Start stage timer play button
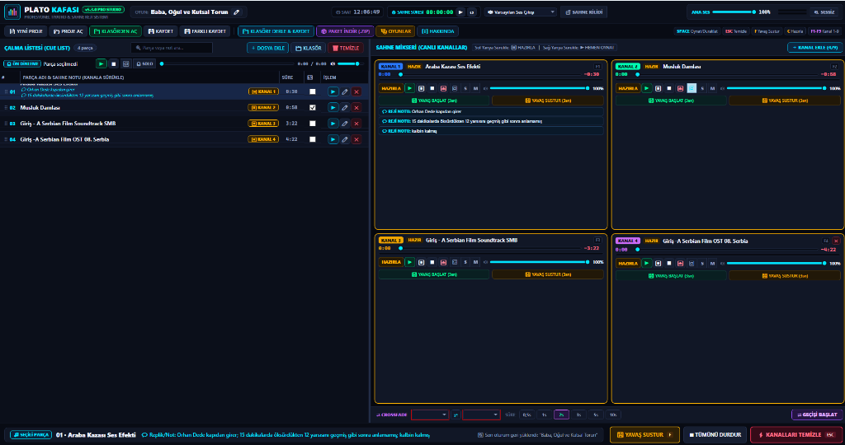This screenshot has height=445, width=845. 460,12
